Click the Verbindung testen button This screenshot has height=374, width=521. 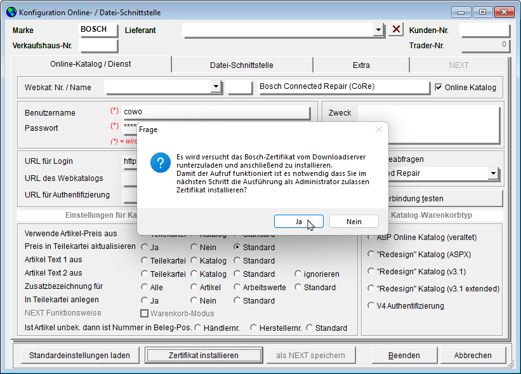tap(445, 199)
